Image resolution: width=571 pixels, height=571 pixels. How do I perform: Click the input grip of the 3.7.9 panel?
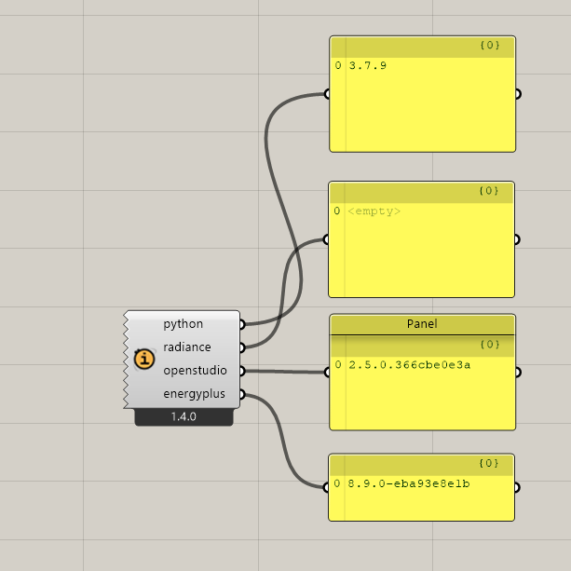point(328,94)
